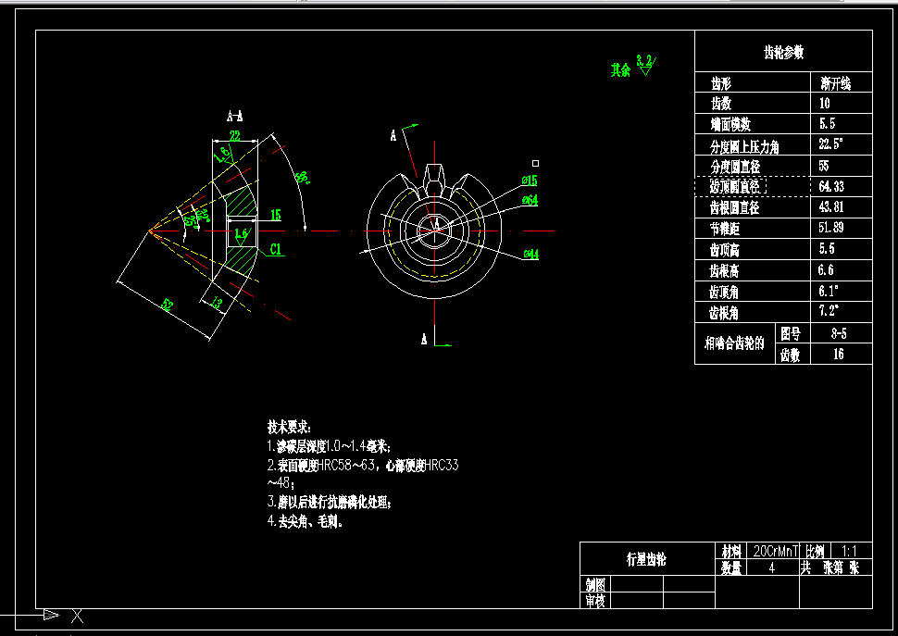Click the 齿根圆直径 label
Image resolution: width=898 pixels, height=636 pixels.
[734, 207]
